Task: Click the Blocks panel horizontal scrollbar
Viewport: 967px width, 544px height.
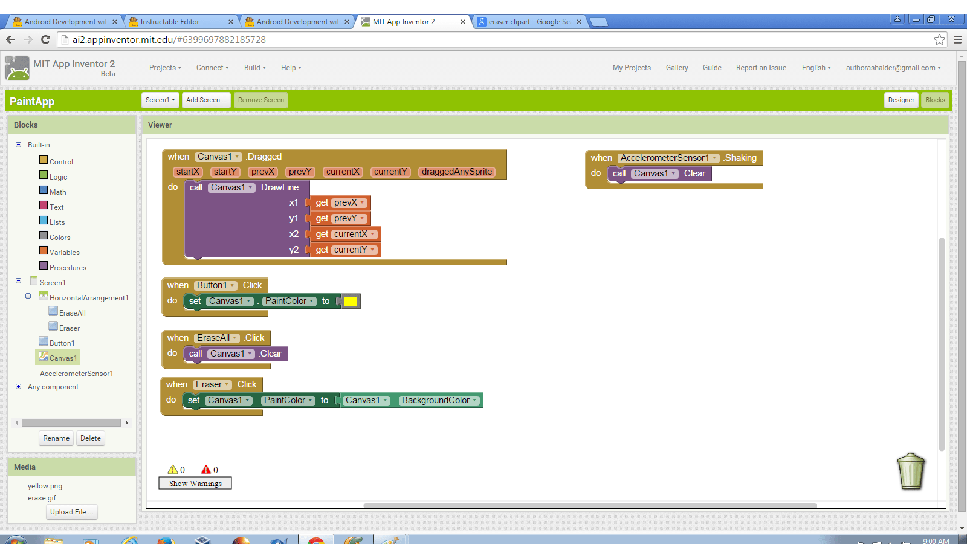Action: pos(71,423)
